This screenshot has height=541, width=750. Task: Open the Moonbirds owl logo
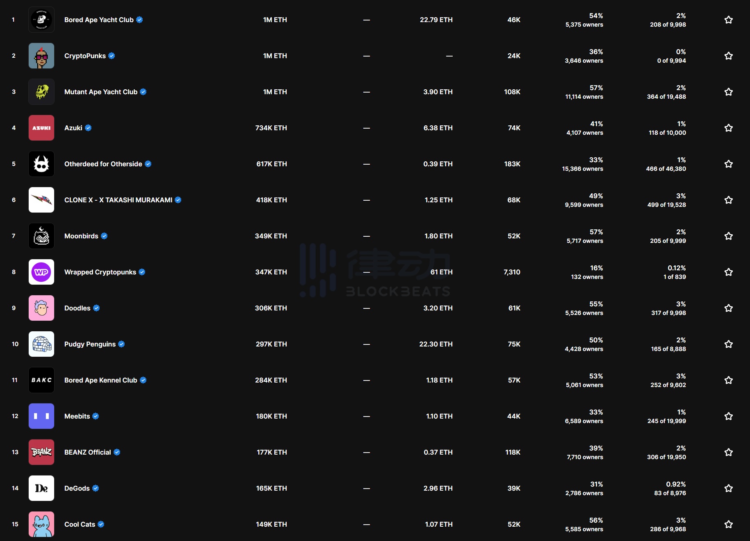[x=41, y=236]
